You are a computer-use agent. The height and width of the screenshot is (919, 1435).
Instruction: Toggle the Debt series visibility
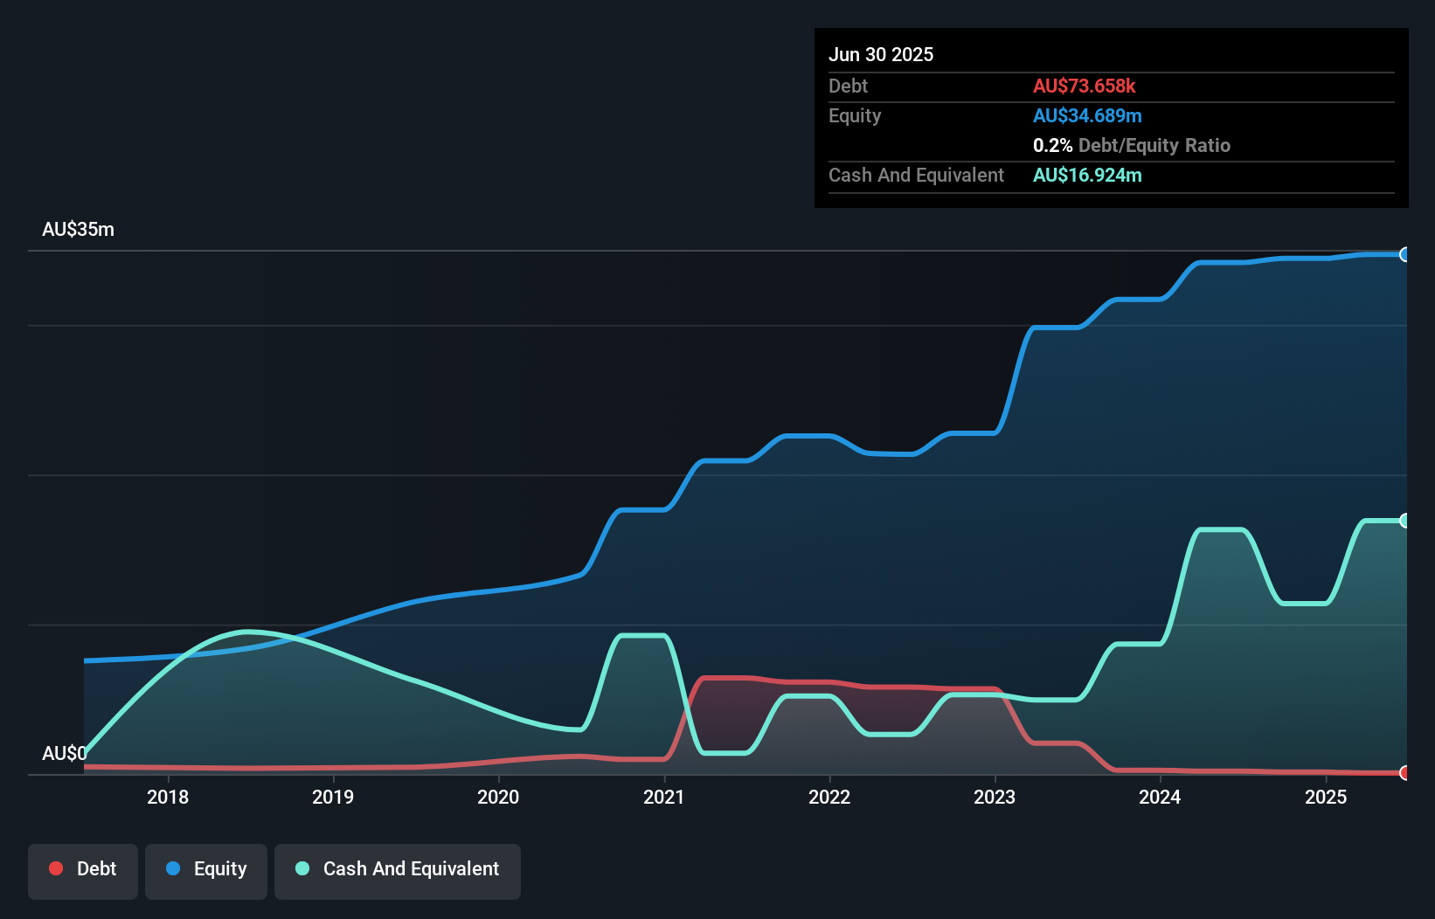click(x=83, y=870)
